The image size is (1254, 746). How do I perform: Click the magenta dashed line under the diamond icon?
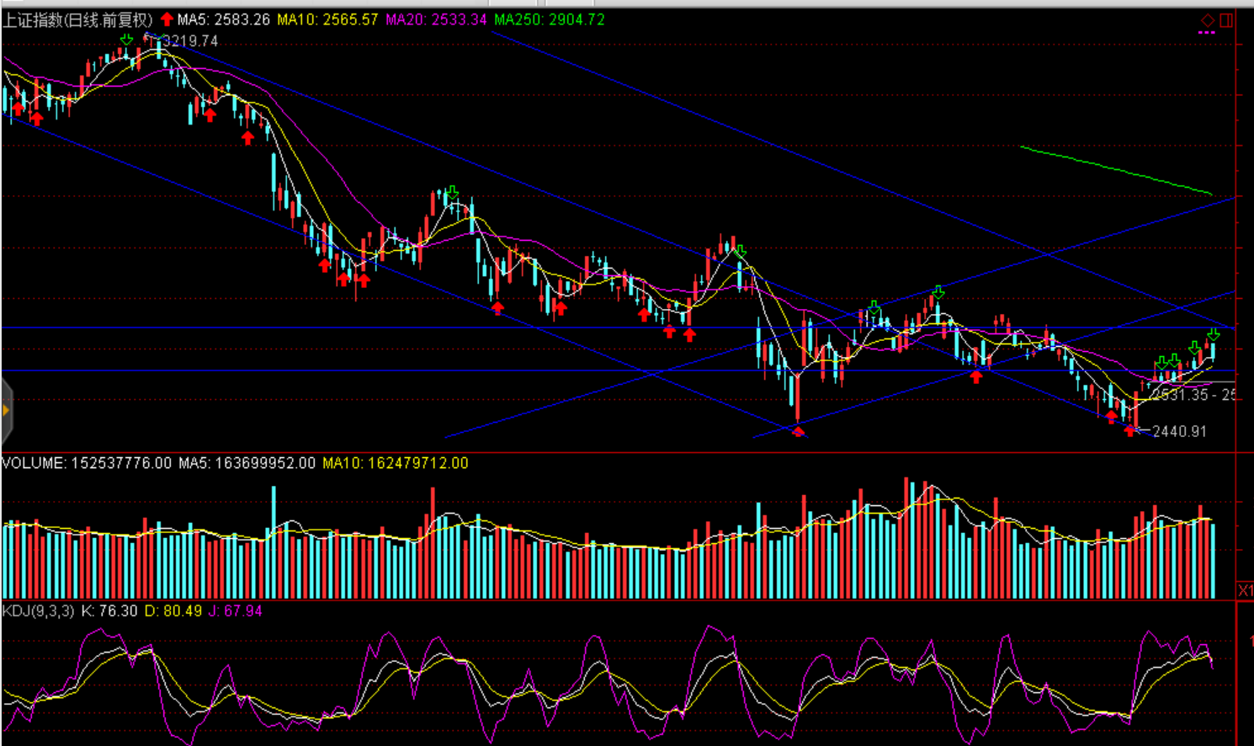(x=1206, y=33)
